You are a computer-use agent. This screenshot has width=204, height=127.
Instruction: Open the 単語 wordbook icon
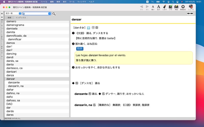176,7
